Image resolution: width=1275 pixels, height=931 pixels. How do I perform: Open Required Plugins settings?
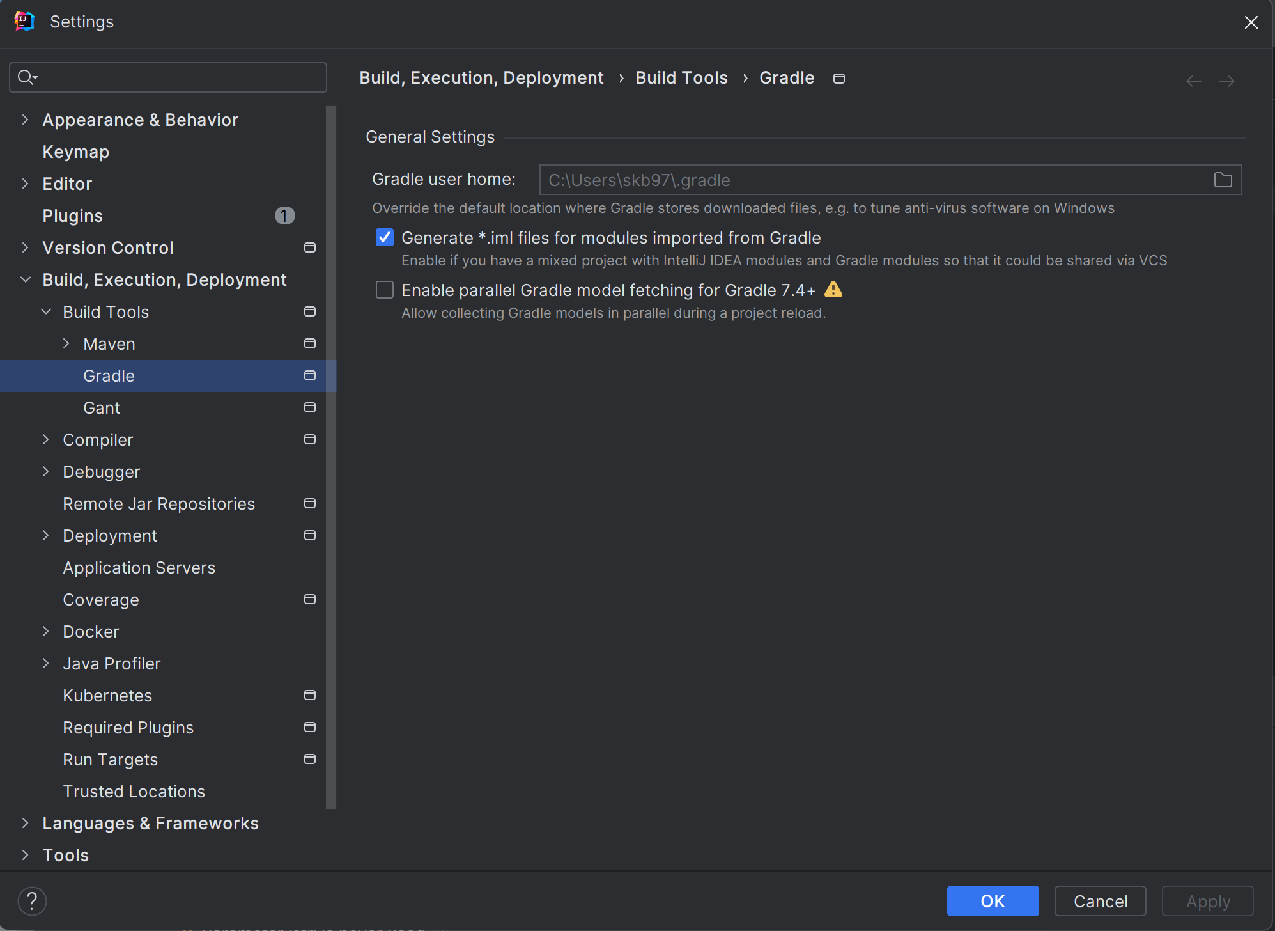tap(128, 728)
